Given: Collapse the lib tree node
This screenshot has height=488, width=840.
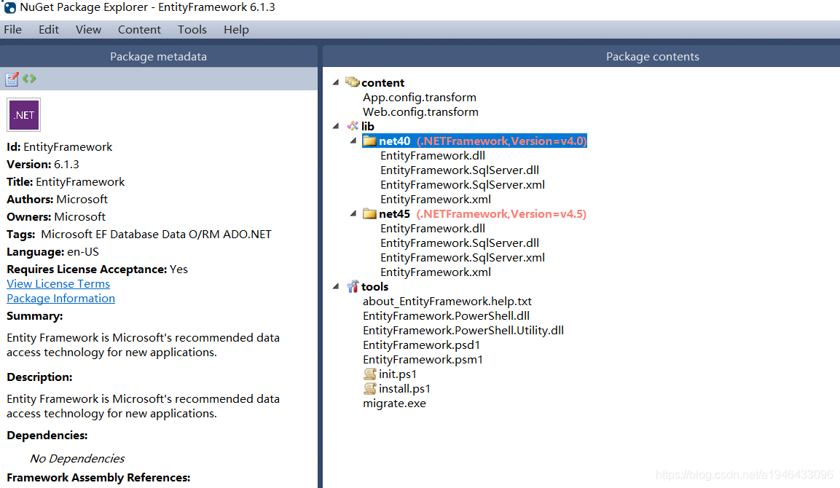Looking at the screenshot, I should click(x=336, y=126).
